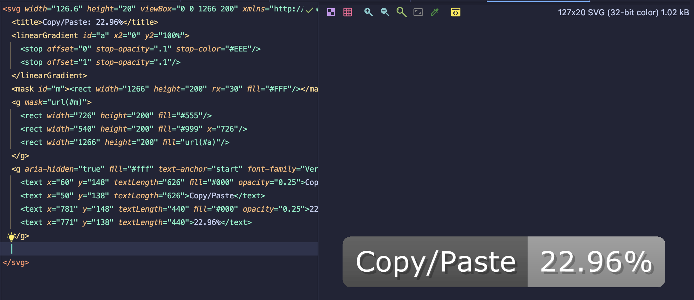
Task: Click the yellow editor and preview layout icon
Action: click(456, 12)
